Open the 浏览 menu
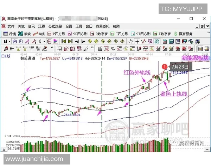Image resolution: width=211 pixels, height=168 pixels. pyautogui.click(x=21, y=26)
